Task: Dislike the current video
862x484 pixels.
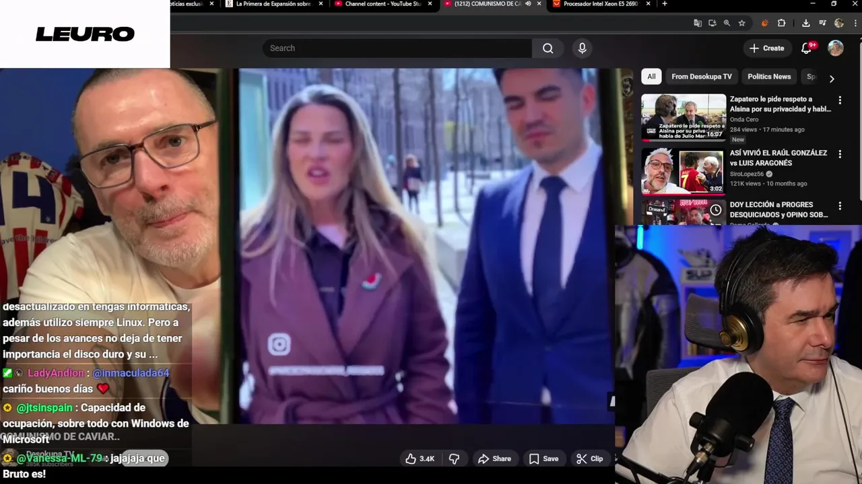Action: pyautogui.click(x=454, y=458)
